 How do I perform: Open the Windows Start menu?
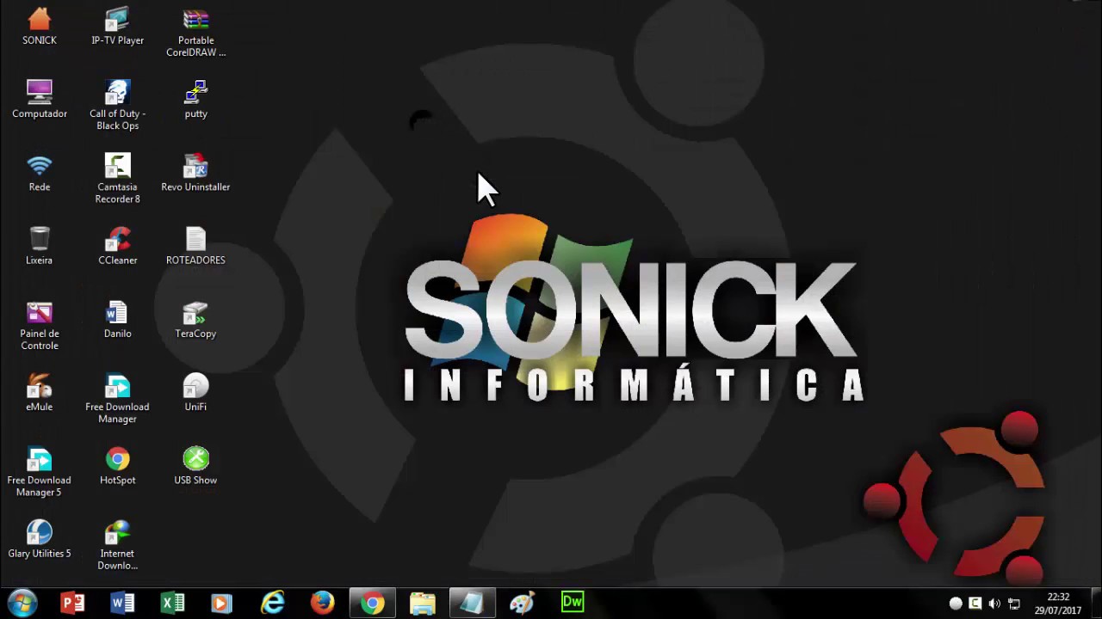pos(22,603)
